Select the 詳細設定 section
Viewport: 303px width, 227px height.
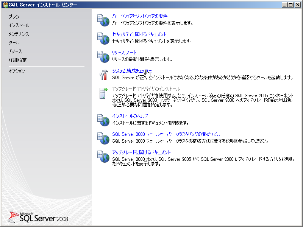click(x=17, y=60)
